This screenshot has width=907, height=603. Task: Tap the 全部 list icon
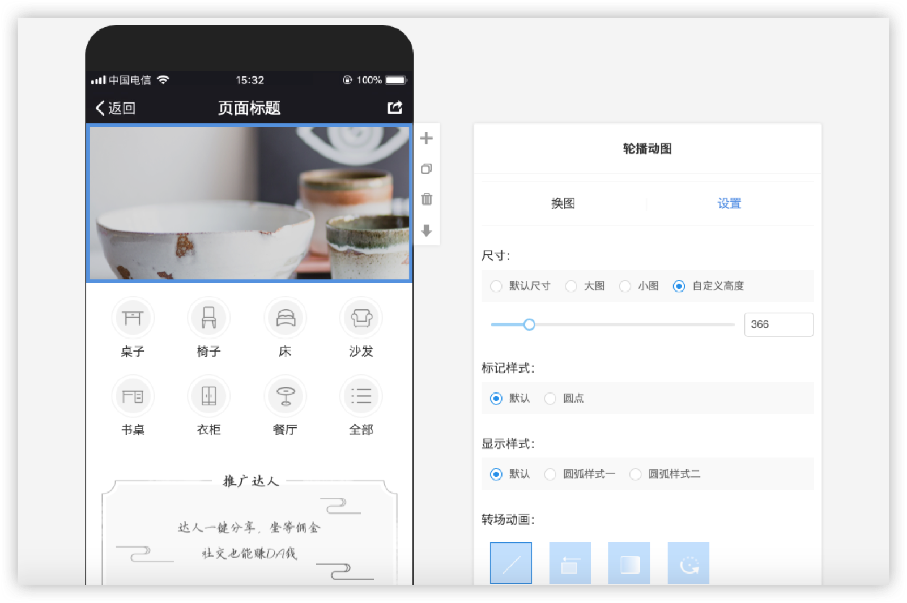(361, 396)
